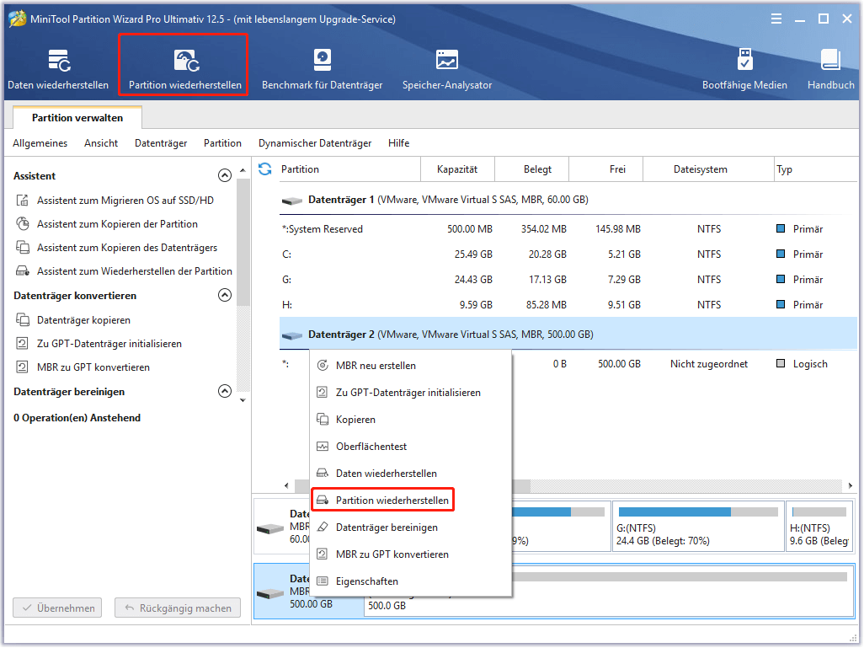Choose Daten wiederherstellen in context menu

click(x=410, y=474)
